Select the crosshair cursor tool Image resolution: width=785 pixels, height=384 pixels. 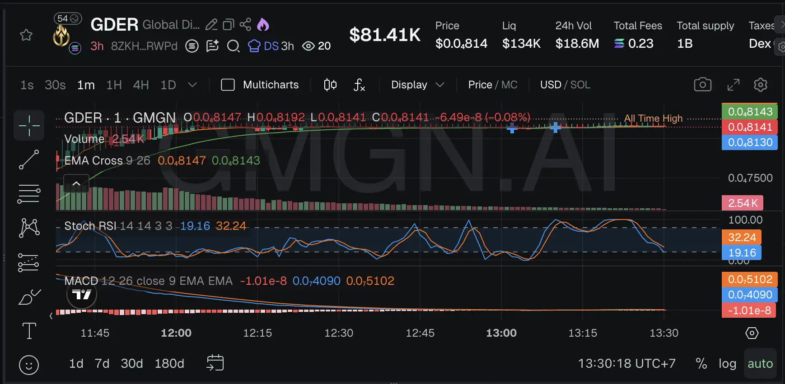(x=29, y=125)
